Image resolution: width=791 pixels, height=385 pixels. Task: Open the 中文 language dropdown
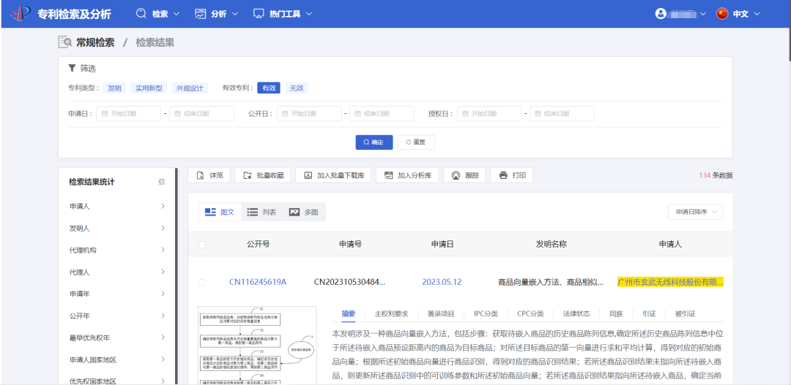pyautogui.click(x=746, y=14)
